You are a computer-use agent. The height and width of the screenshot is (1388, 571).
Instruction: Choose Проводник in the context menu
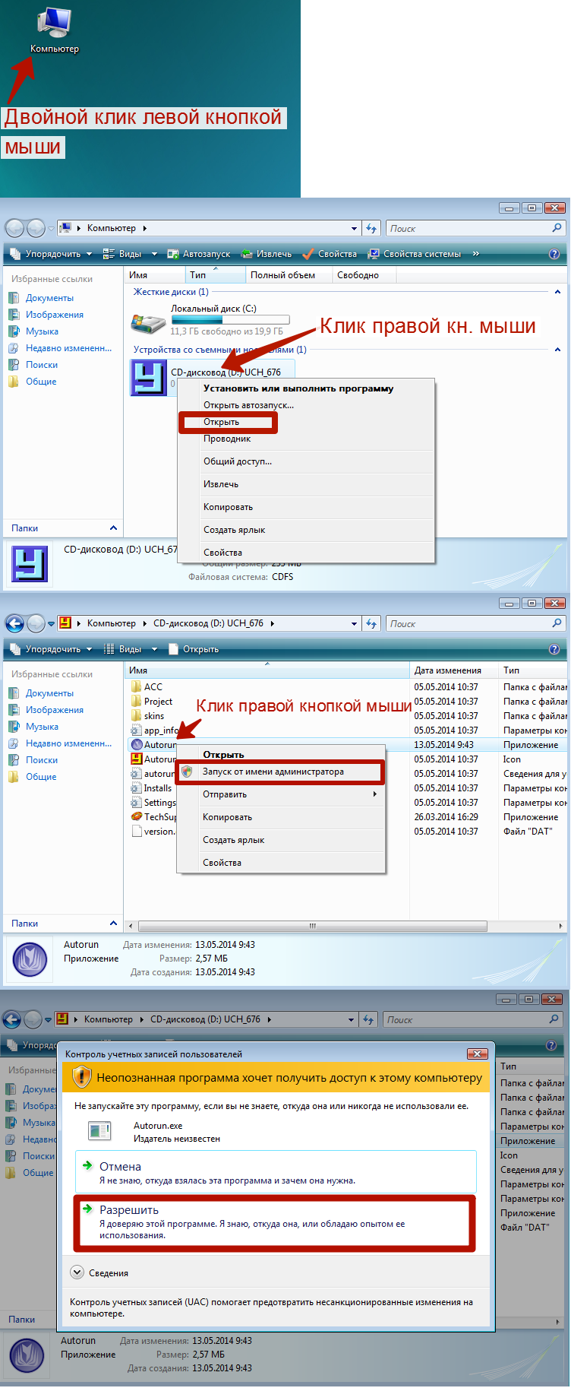pyautogui.click(x=227, y=439)
